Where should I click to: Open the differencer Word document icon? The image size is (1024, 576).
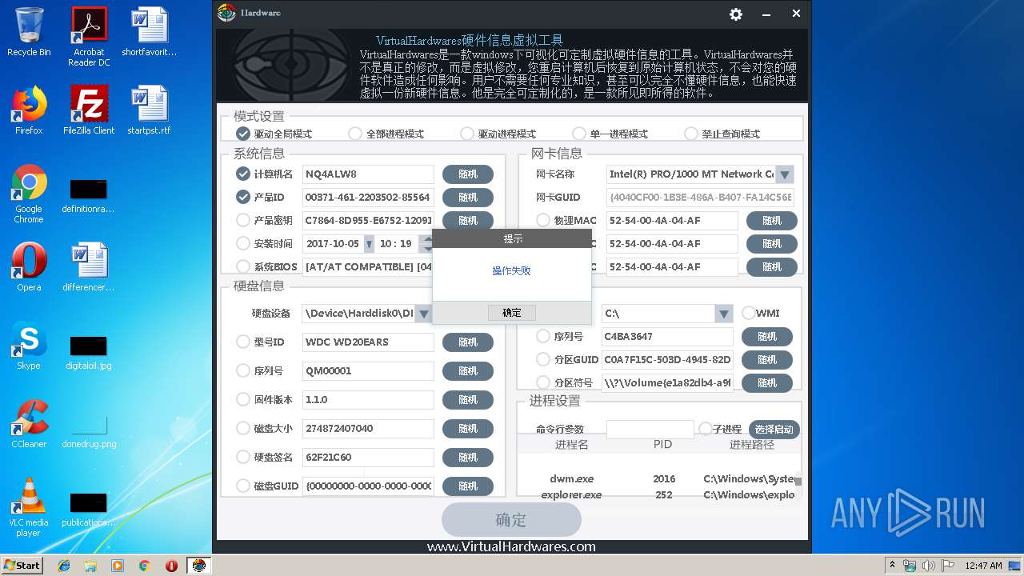pyautogui.click(x=89, y=266)
